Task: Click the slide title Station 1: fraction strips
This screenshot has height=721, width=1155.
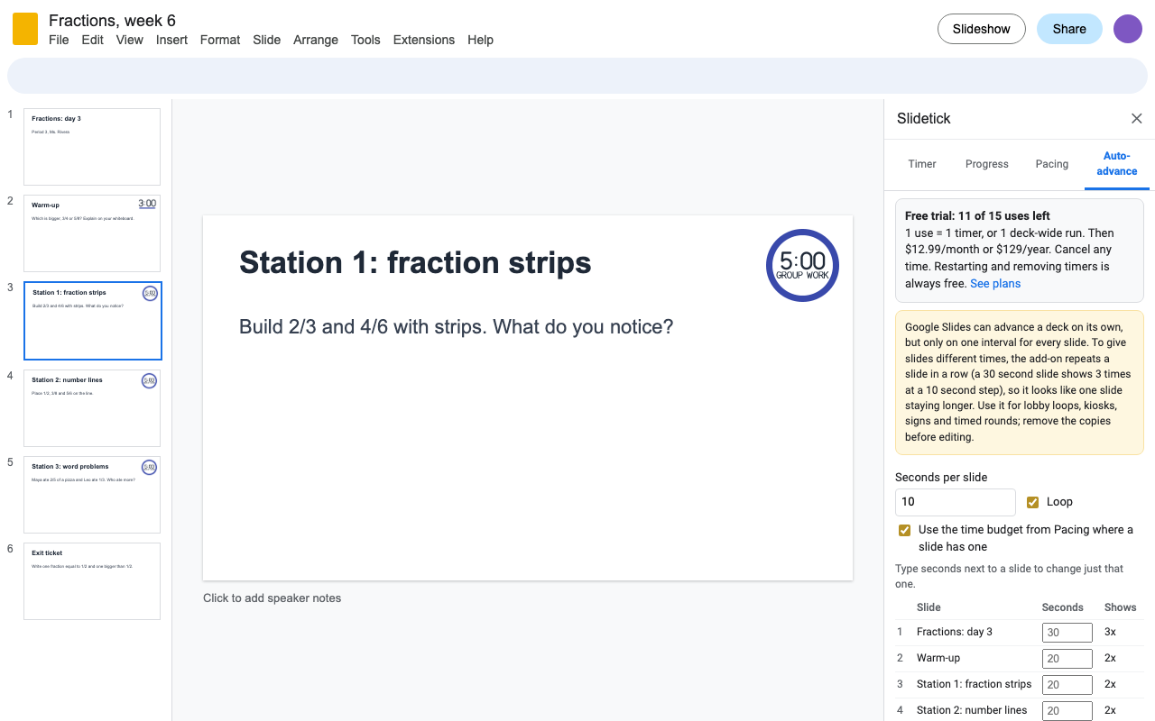Action: [x=415, y=263]
